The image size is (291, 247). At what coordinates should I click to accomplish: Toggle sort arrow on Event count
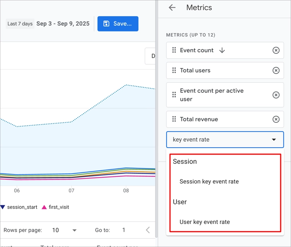click(222, 50)
